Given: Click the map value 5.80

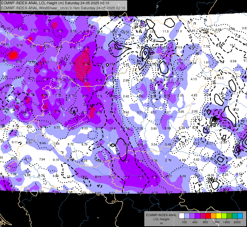Looking at the screenshot, I should pos(7,29).
